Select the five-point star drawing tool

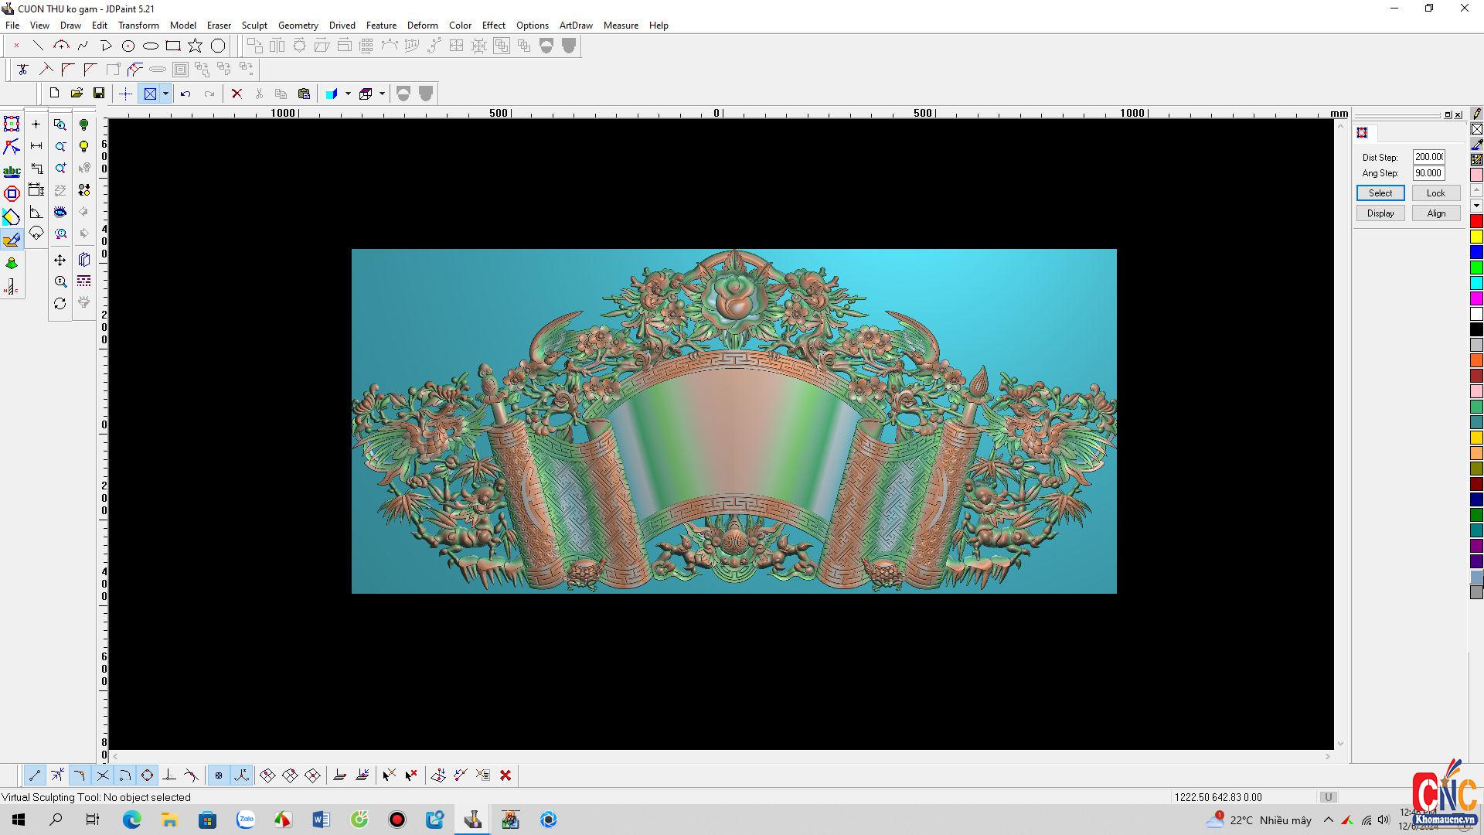[196, 46]
